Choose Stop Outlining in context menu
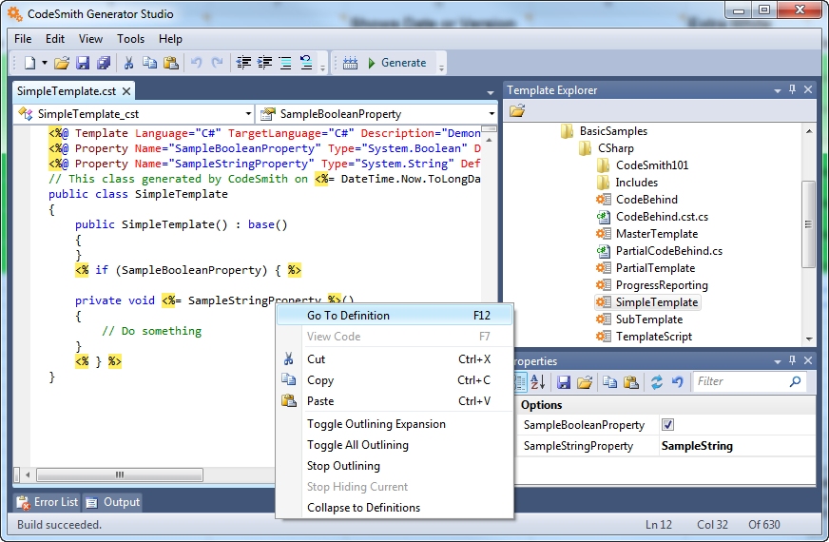Viewport: 829px width, 542px height. click(395, 466)
